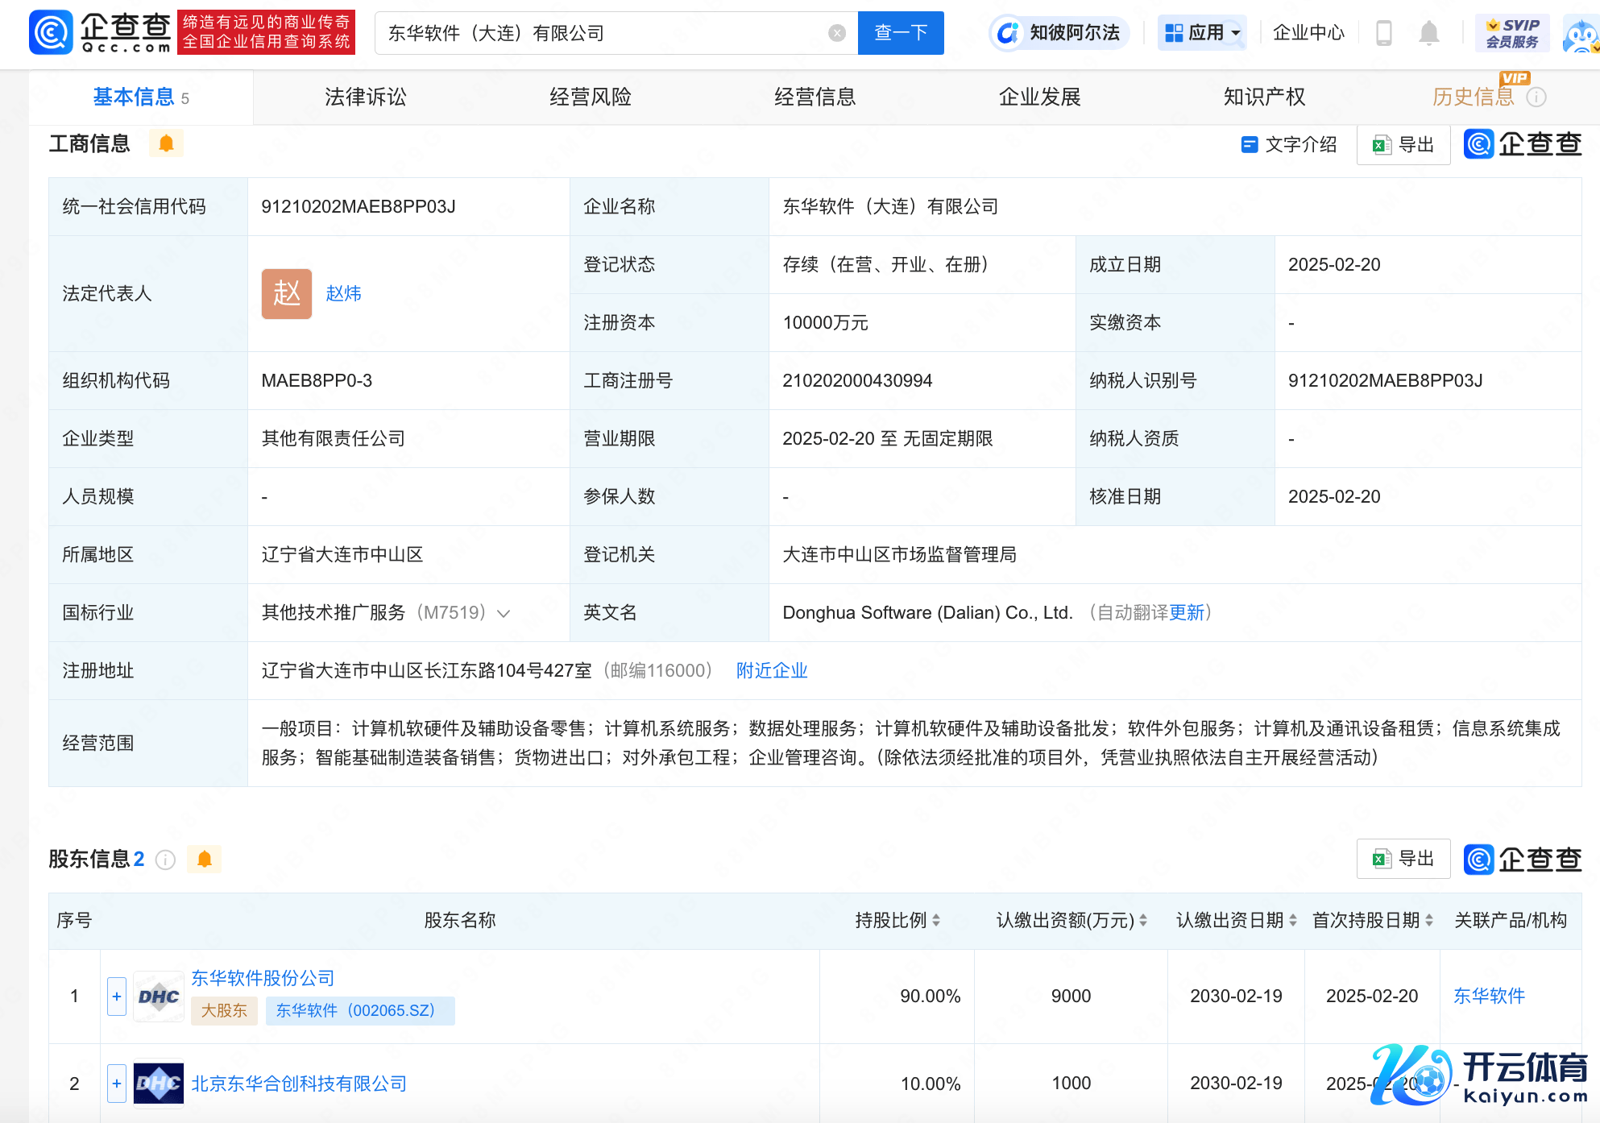Click the 查一下 search button
Image resolution: width=1600 pixels, height=1123 pixels.
pyautogui.click(x=900, y=33)
